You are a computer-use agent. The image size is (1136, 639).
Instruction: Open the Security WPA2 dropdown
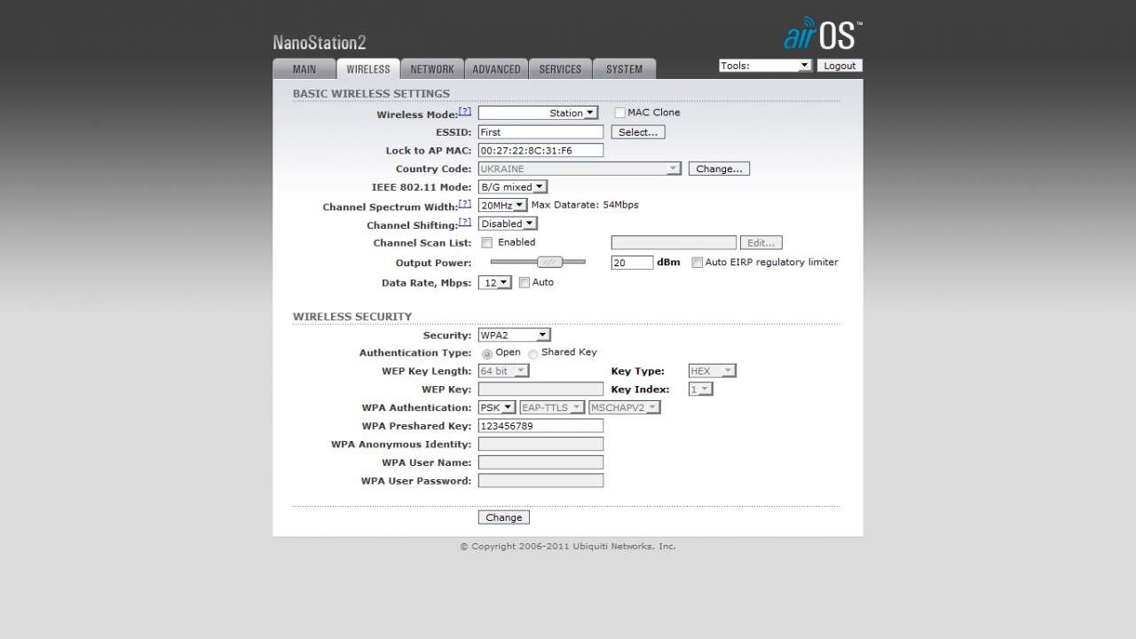[515, 335]
